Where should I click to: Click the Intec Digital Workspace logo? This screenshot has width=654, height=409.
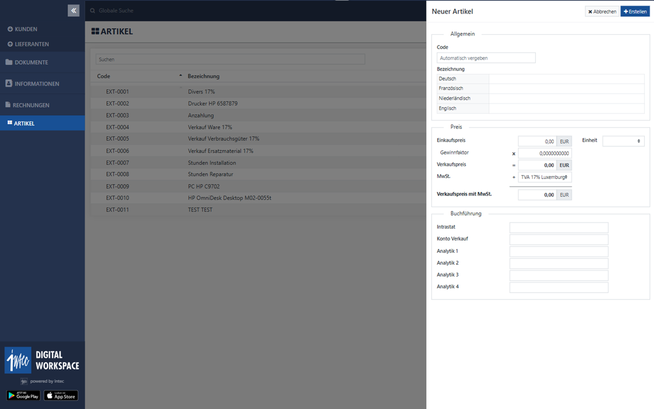tap(42, 360)
